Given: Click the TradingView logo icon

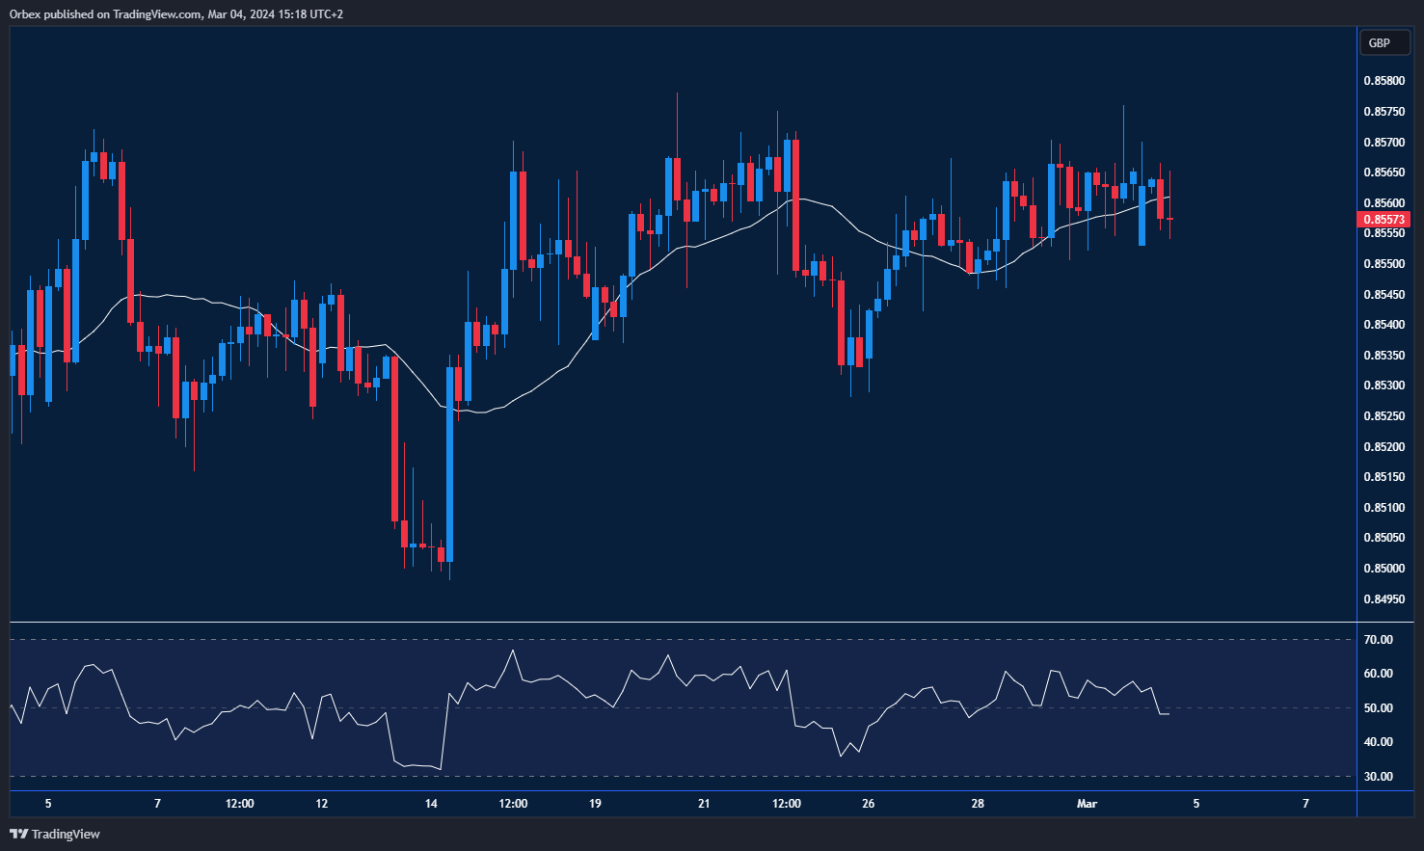Looking at the screenshot, I should 18,834.
